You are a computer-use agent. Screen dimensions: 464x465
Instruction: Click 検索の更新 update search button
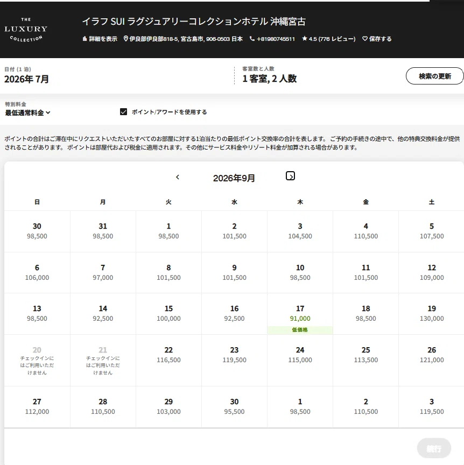pyautogui.click(x=434, y=76)
